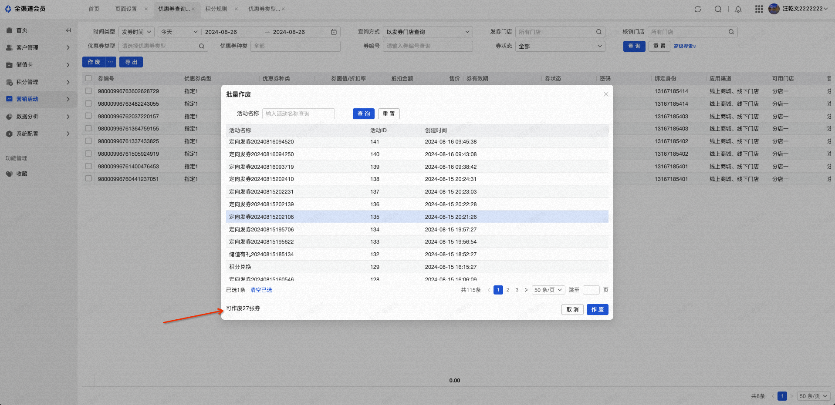Switch to the 首页 tab

pos(94,9)
